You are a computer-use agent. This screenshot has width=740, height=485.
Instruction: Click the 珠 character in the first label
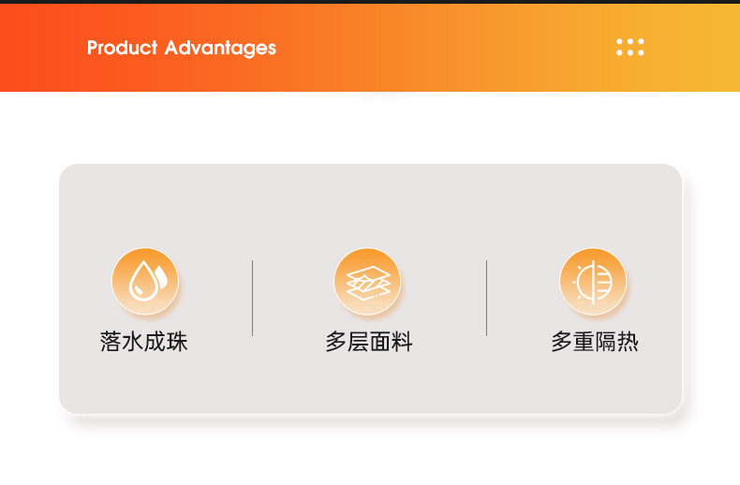click(x=177, y=341)
